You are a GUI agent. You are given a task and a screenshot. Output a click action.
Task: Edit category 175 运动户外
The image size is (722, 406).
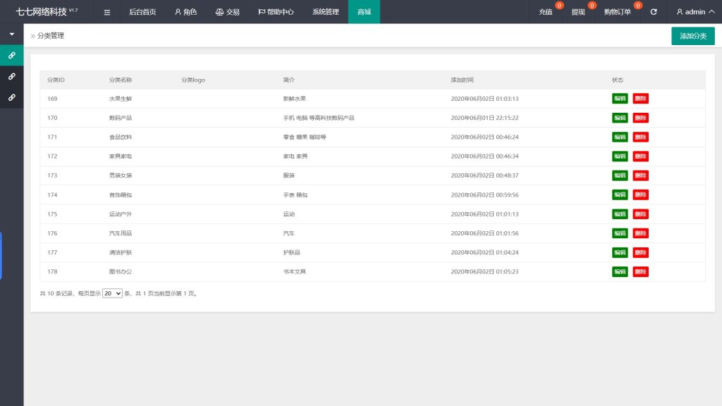620,214
